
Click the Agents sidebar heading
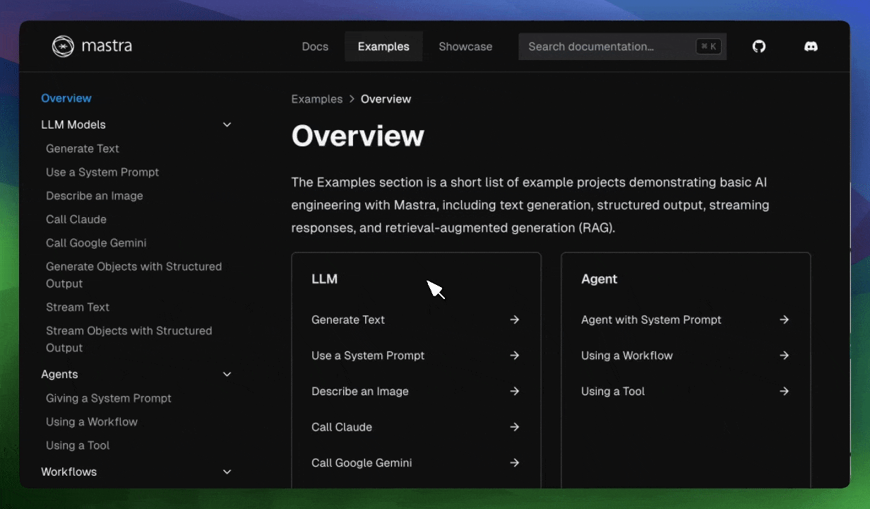pyautogui.click(x=59, y=374)
